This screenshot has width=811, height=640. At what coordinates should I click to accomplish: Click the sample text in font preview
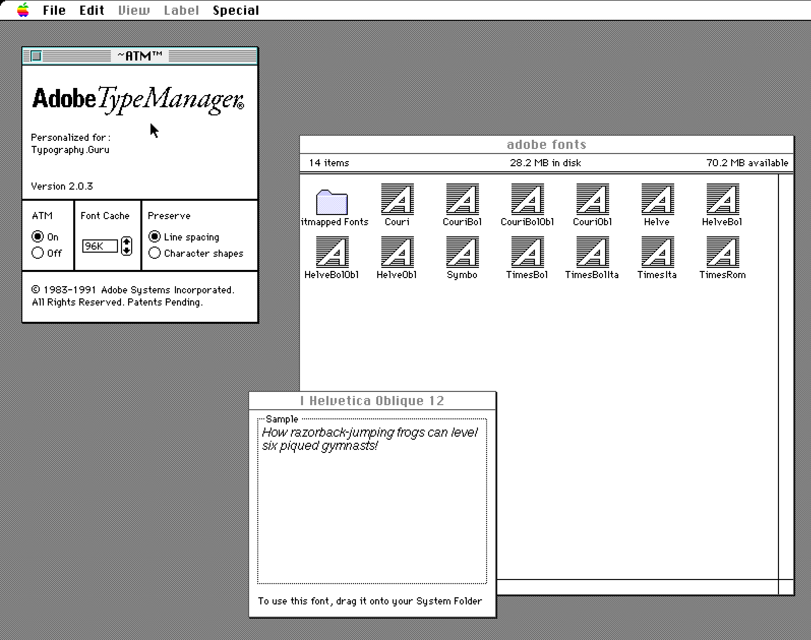pos(370,439)
